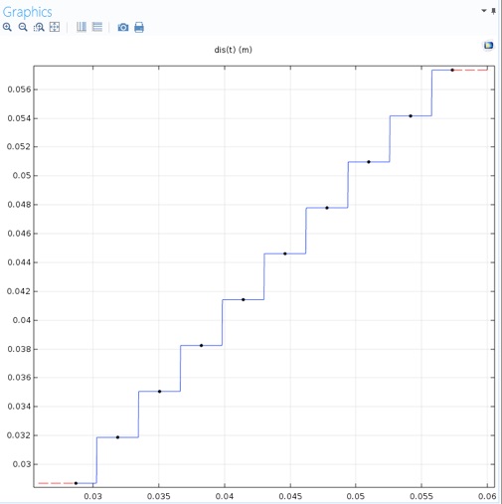Click the lowest black data point near 0.0287

click(x=76, y=483)
